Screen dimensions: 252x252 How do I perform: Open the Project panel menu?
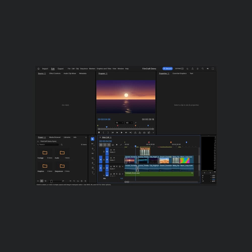point(45,137)
